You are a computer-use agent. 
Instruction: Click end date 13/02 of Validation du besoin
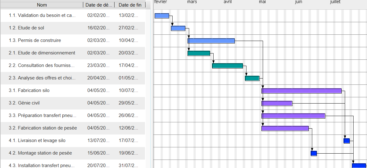click(128, 16)
